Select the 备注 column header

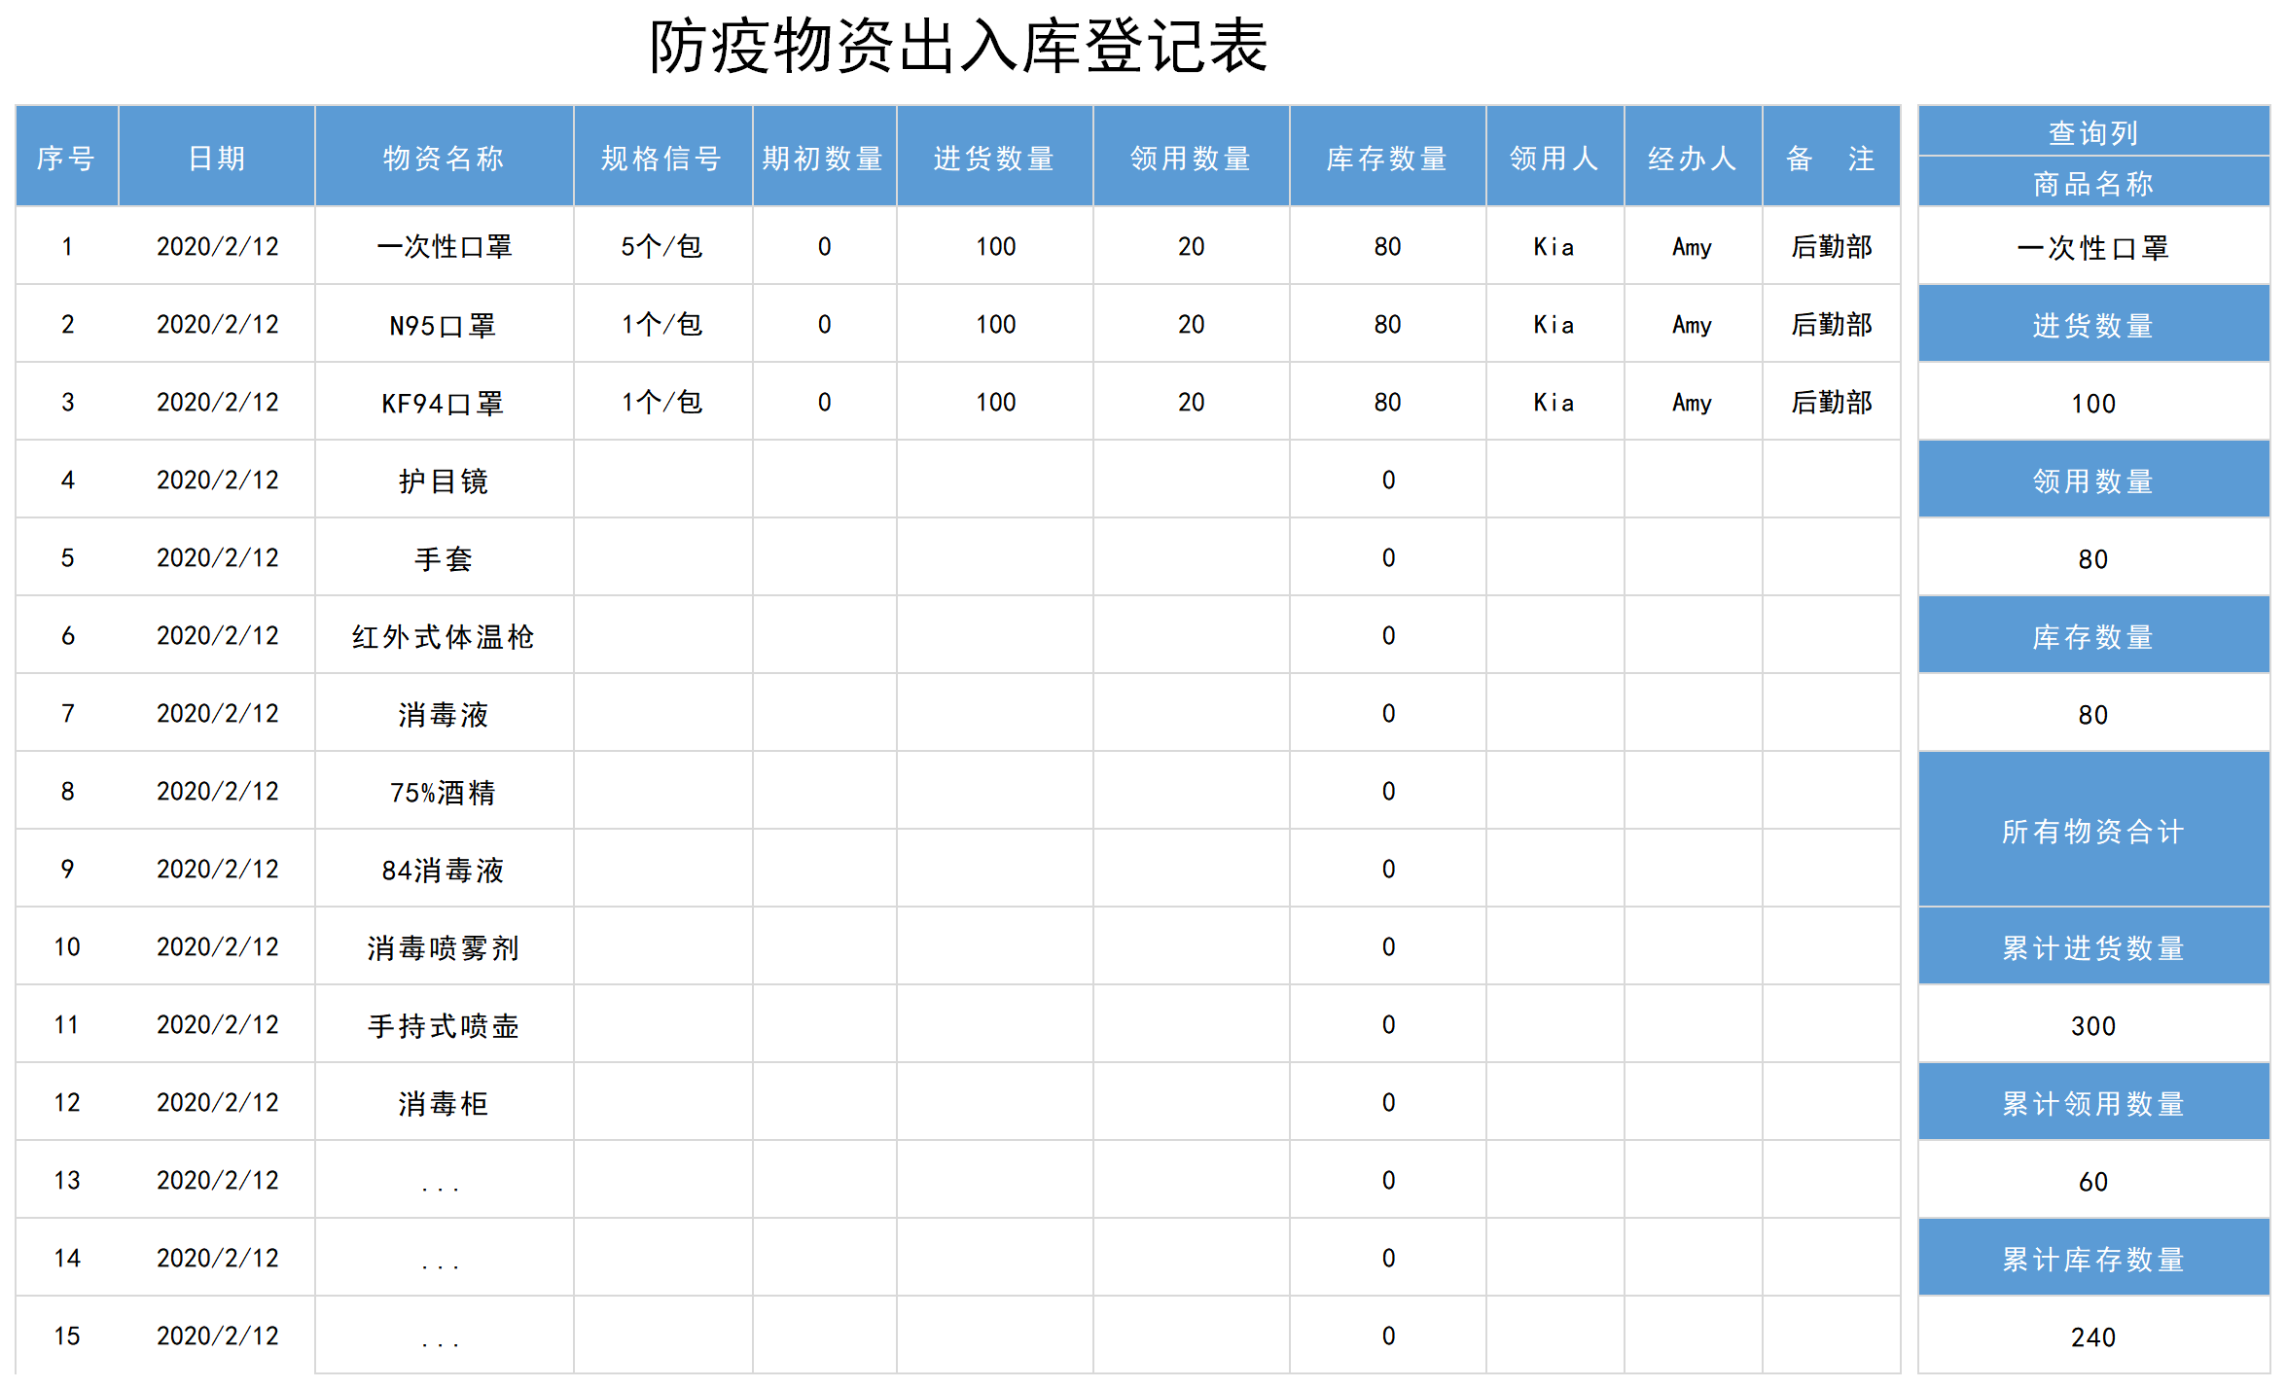coord(1830,158)
